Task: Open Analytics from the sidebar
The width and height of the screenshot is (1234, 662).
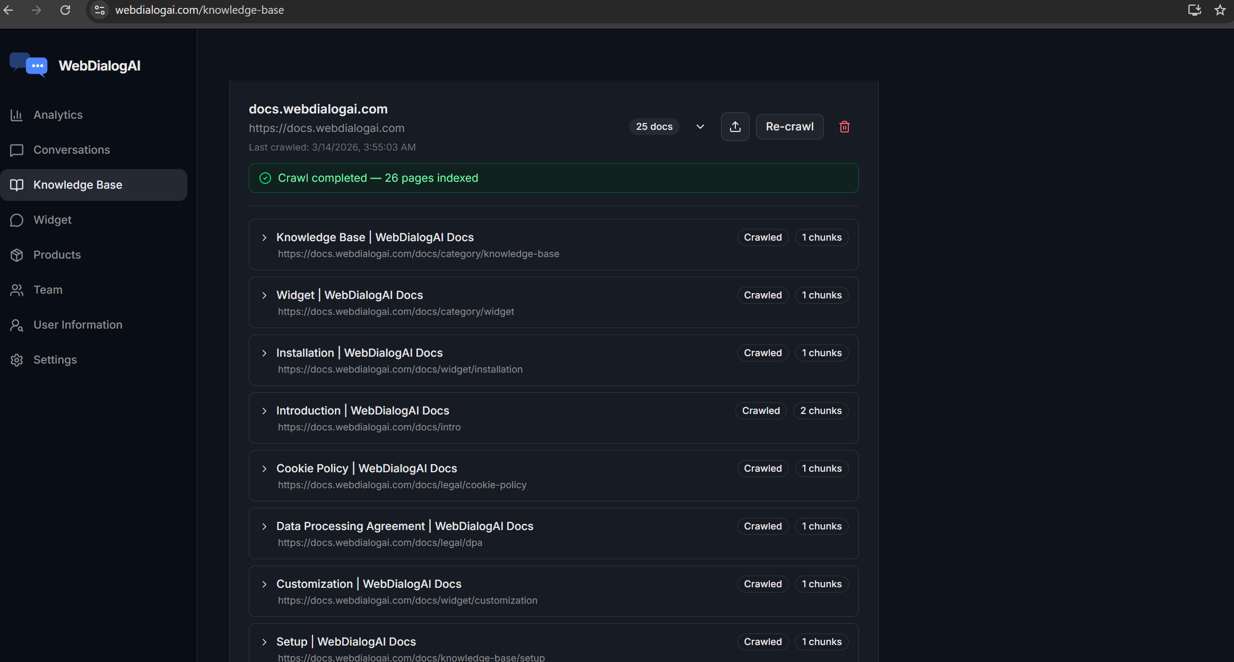Action: point(58,115)
